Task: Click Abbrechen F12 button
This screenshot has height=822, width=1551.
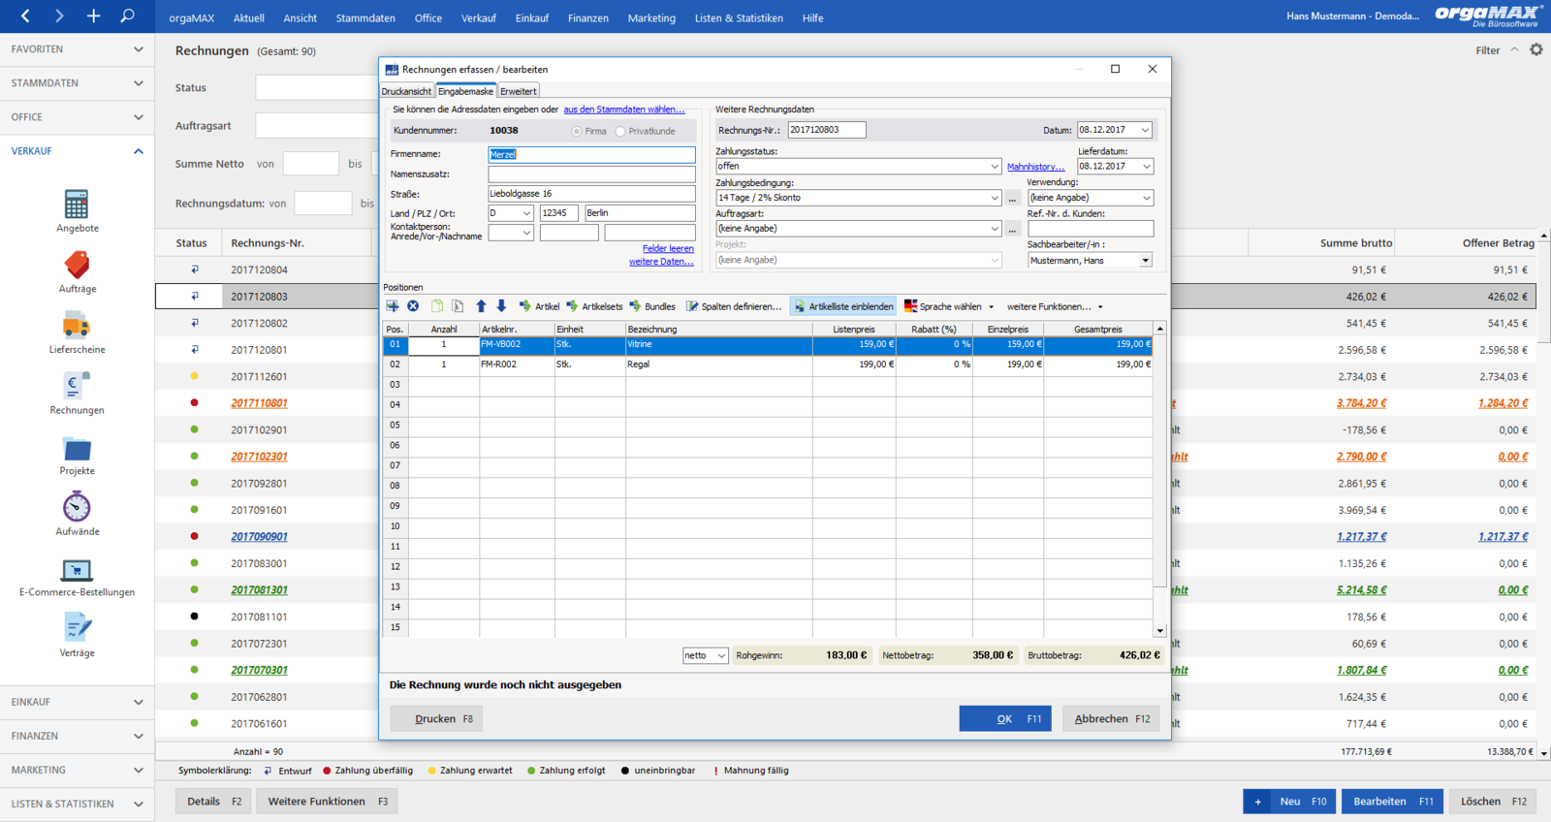Action: (1112, 718)
